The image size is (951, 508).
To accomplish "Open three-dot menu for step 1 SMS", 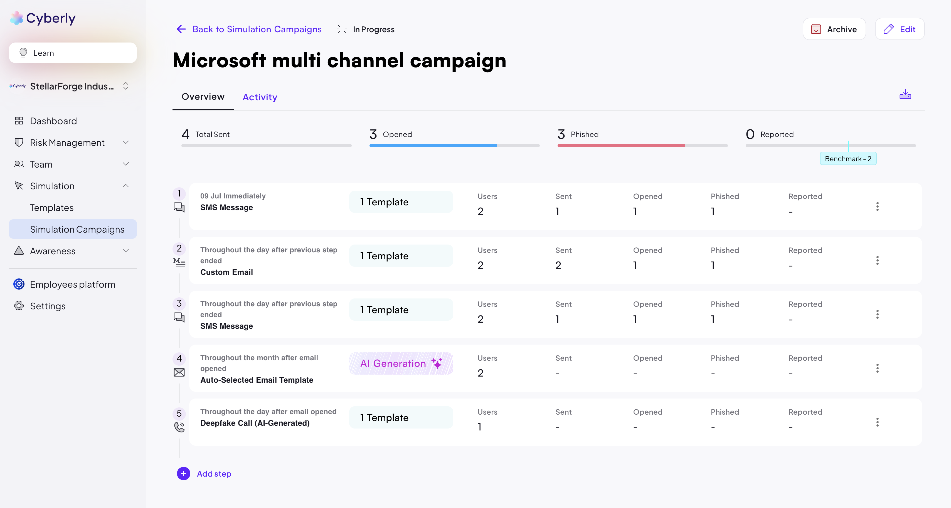I will (x=877, y=206).
